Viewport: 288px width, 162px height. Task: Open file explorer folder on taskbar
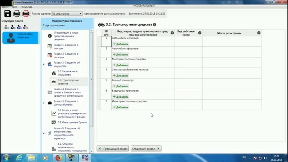pos(32,158)
